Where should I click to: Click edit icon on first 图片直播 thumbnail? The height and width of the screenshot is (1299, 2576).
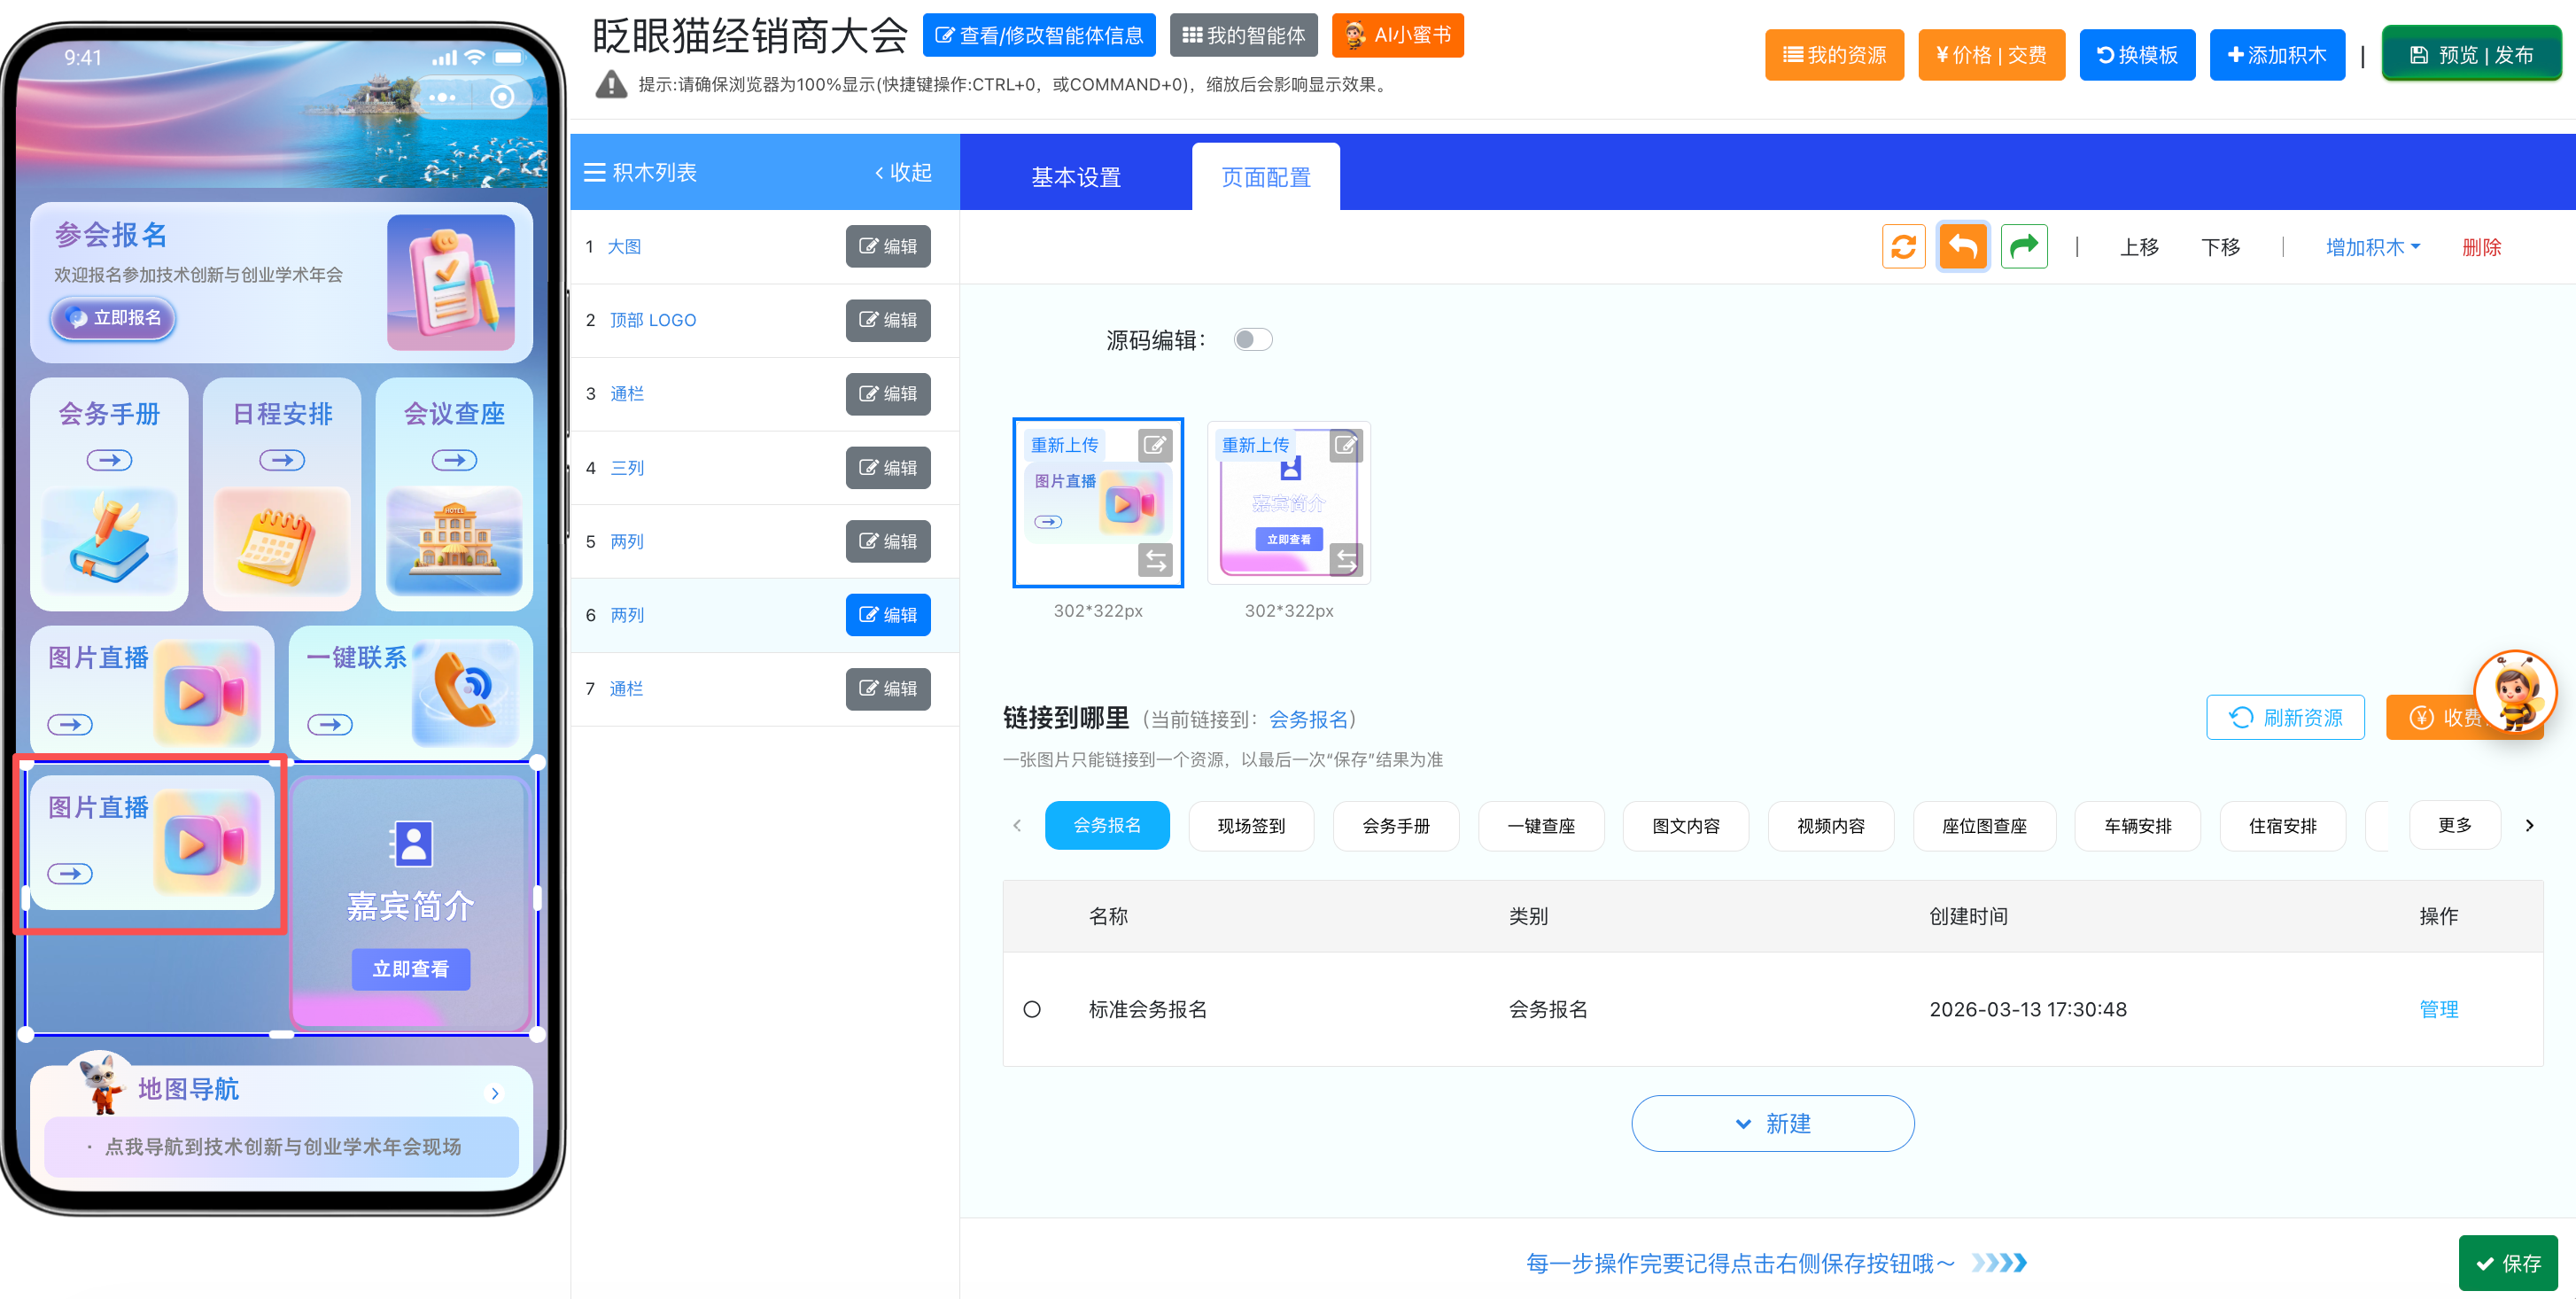tap(1155, 444)
